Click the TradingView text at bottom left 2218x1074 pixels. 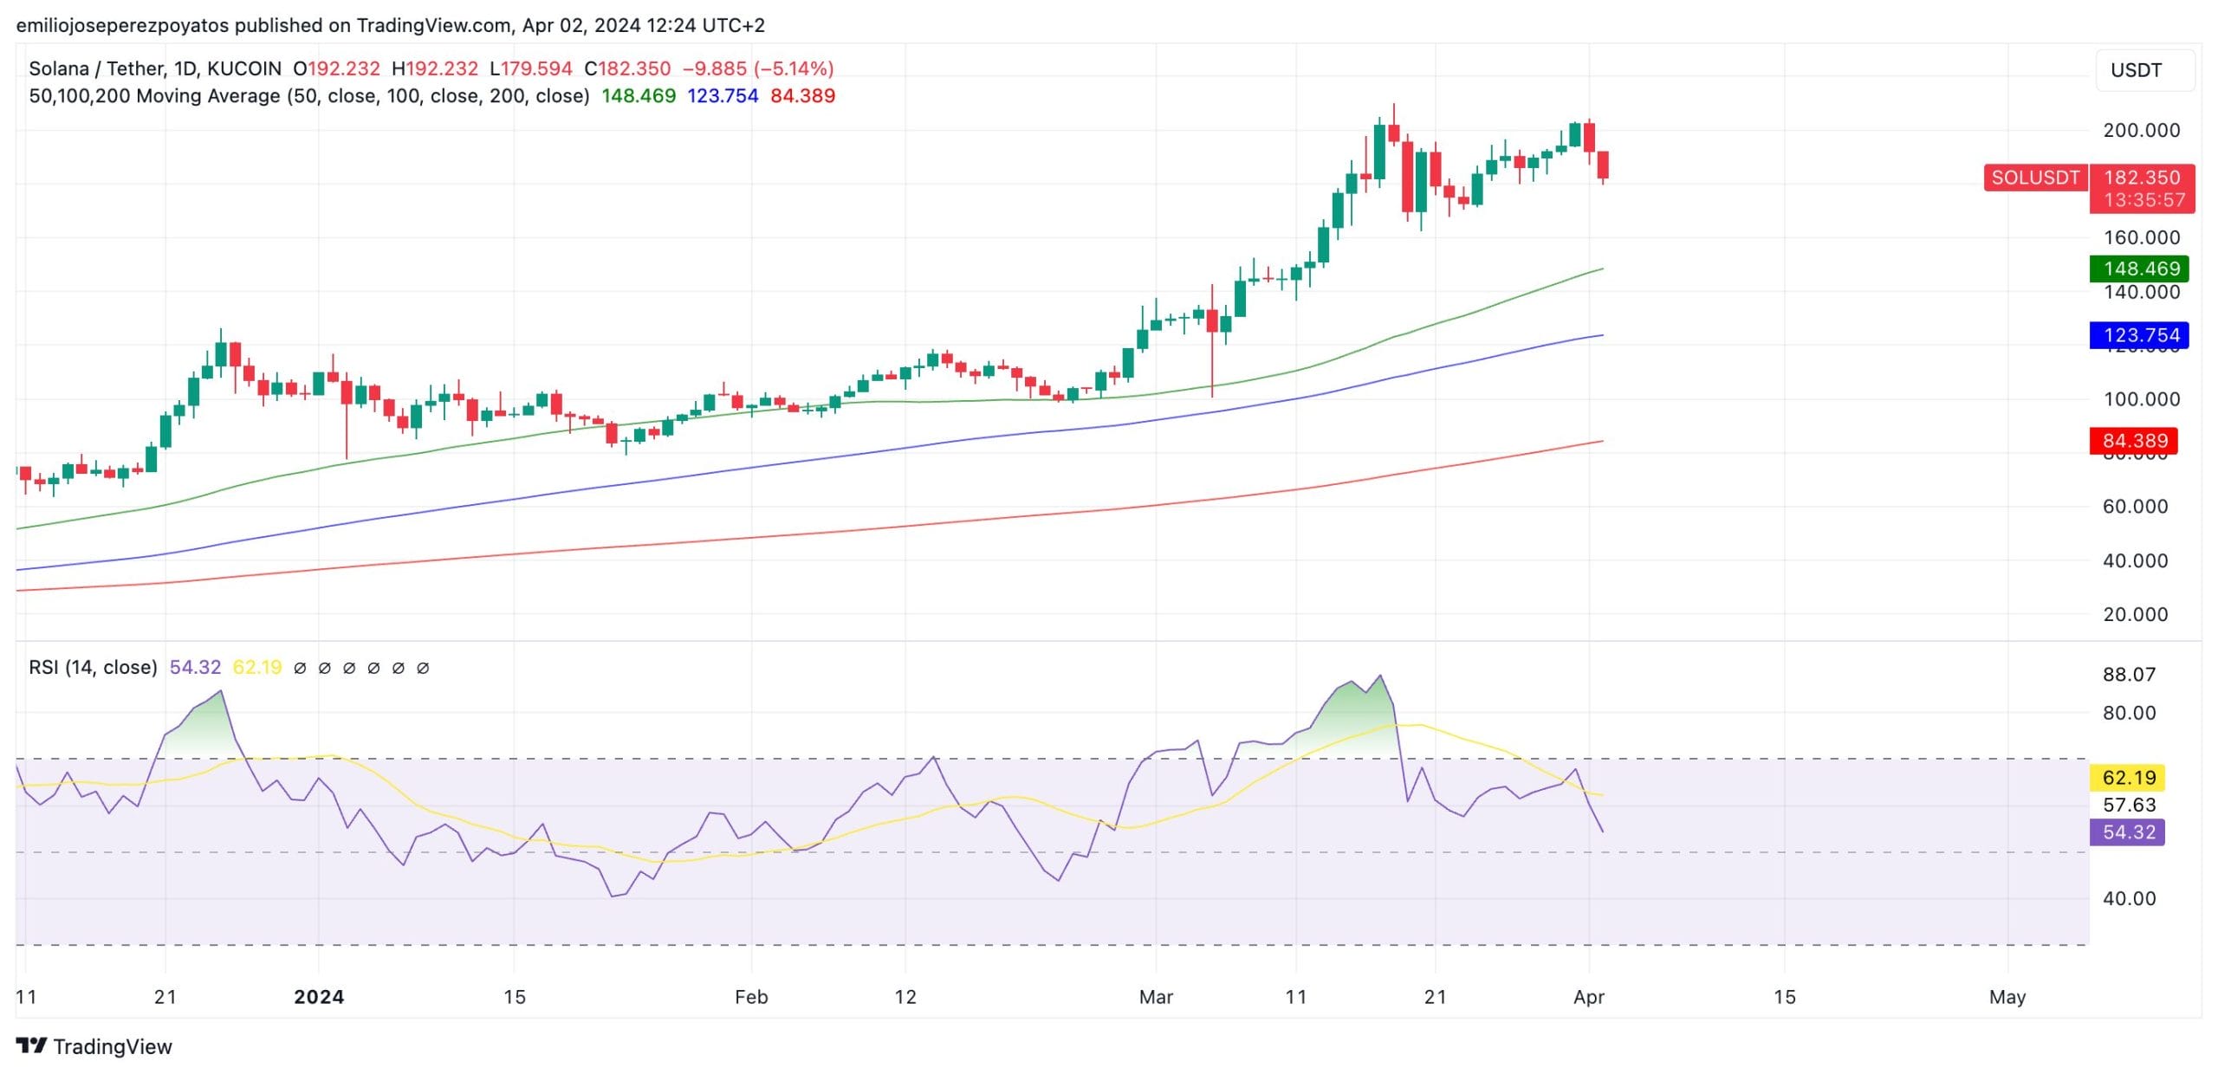click(113, 1046)
